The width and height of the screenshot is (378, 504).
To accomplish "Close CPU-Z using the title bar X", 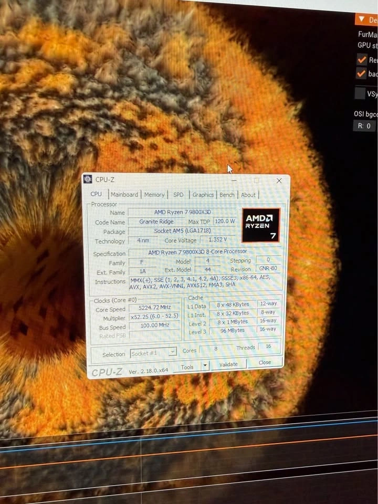I will click(278, 181).
